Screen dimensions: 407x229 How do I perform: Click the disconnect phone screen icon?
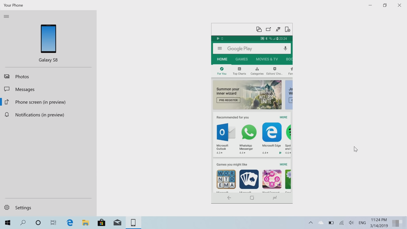287,29
